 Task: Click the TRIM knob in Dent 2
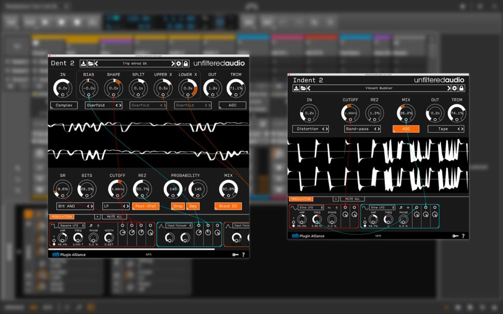pos(236,88)
